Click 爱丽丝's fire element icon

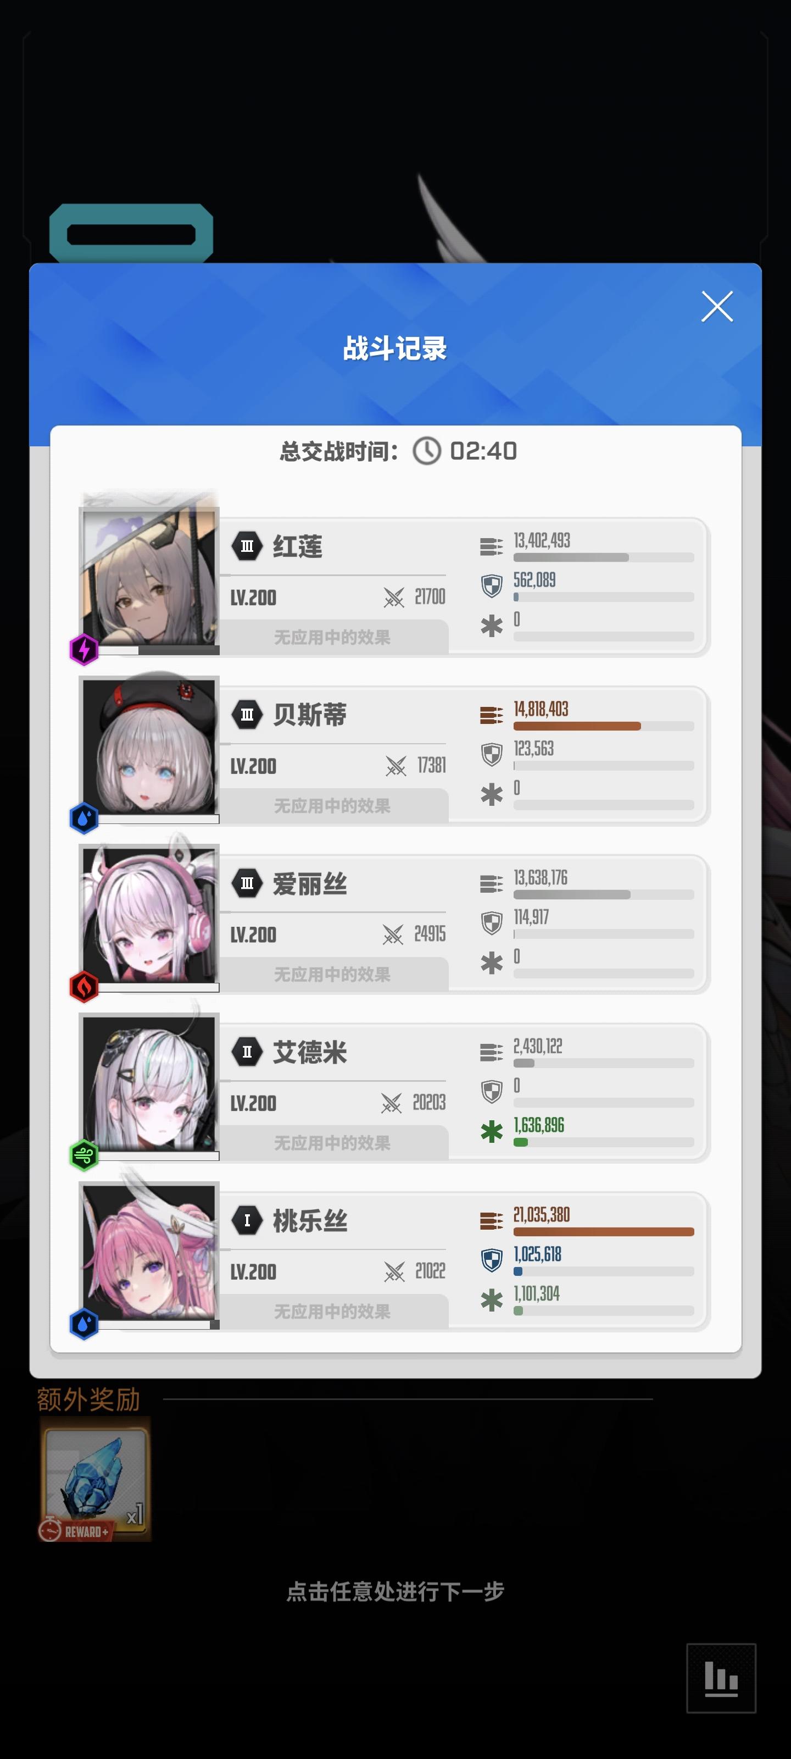coord(84,986)
